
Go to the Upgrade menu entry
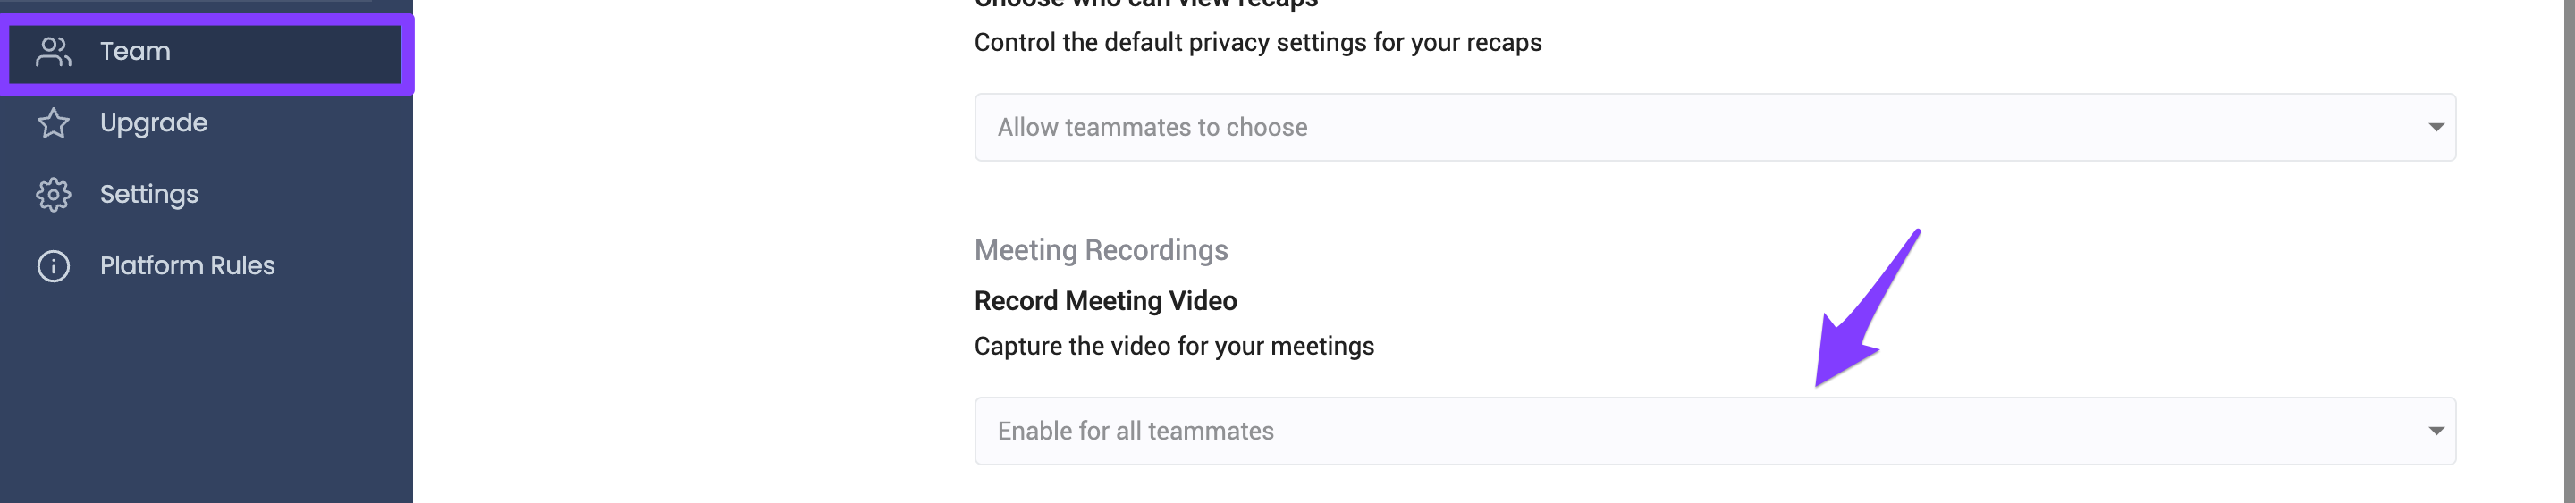(154, 122)
